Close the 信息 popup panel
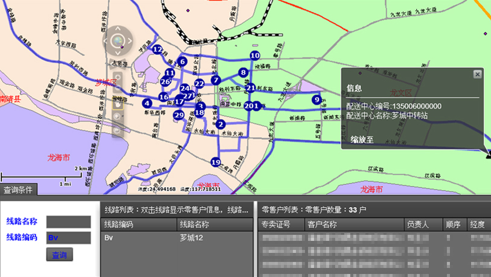491x277 pixels. (477, 74)
